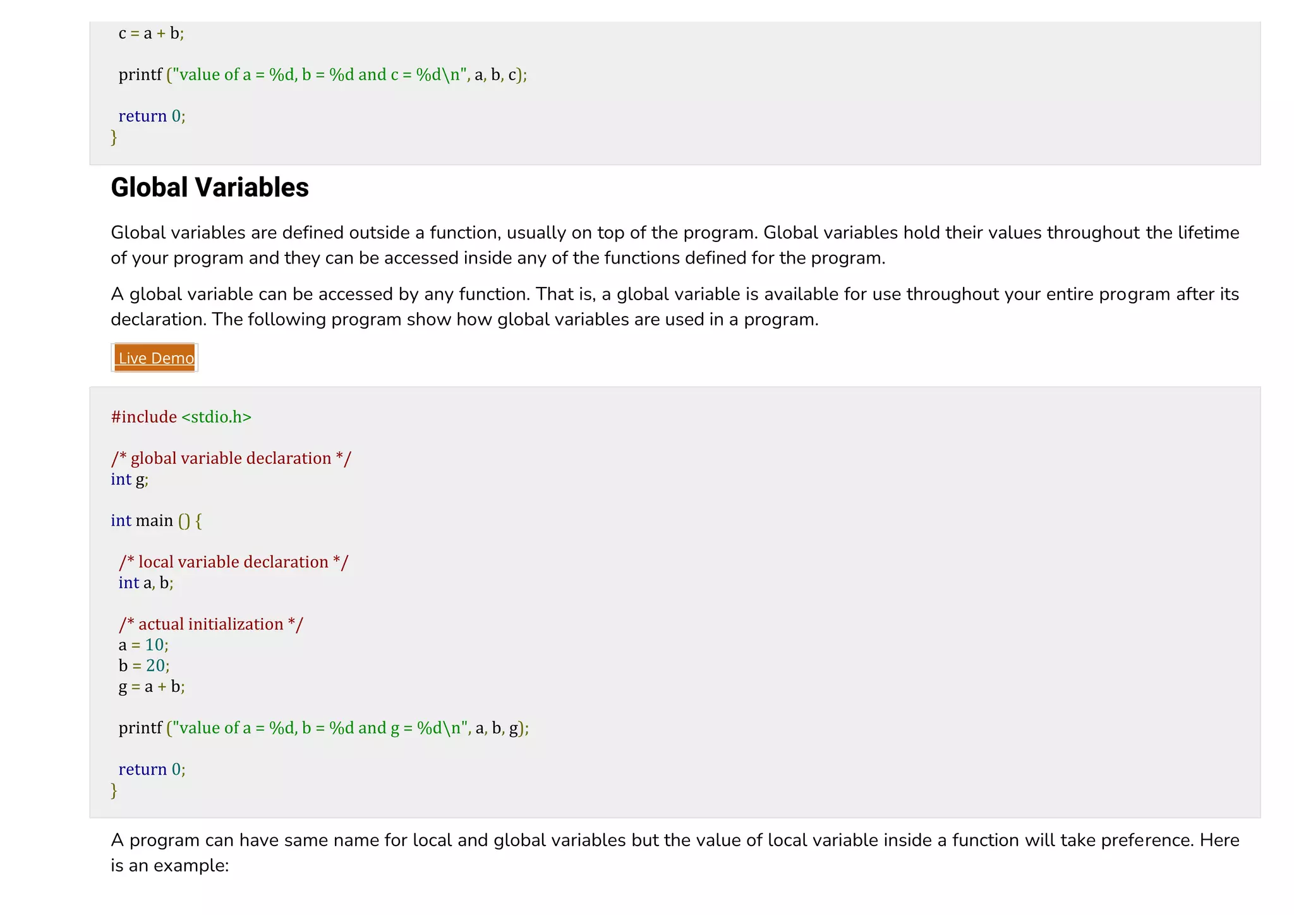Click the paragraph starting 'Global variables are defined'
1294x915 pixels.
coord(675,245)
